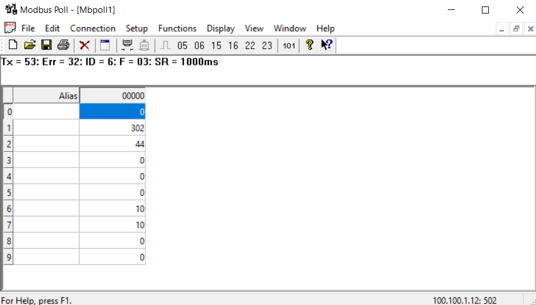Click the Alias column header
The width and height of the screenshot is (536, 305).
click(x=46, y=96)
